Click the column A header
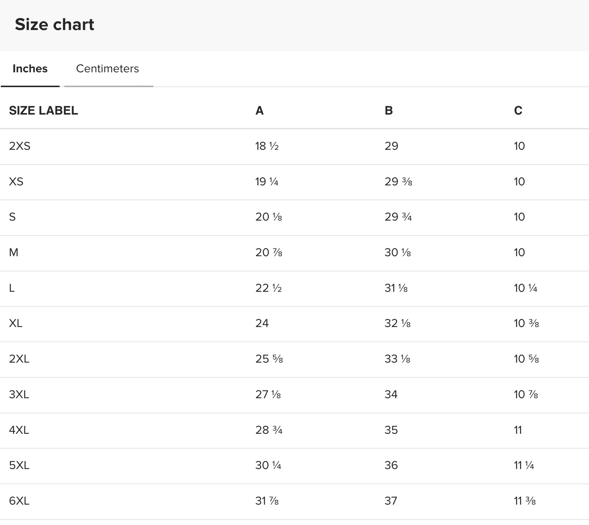This screenshot has height=525, width=589. tap(259, 110)
